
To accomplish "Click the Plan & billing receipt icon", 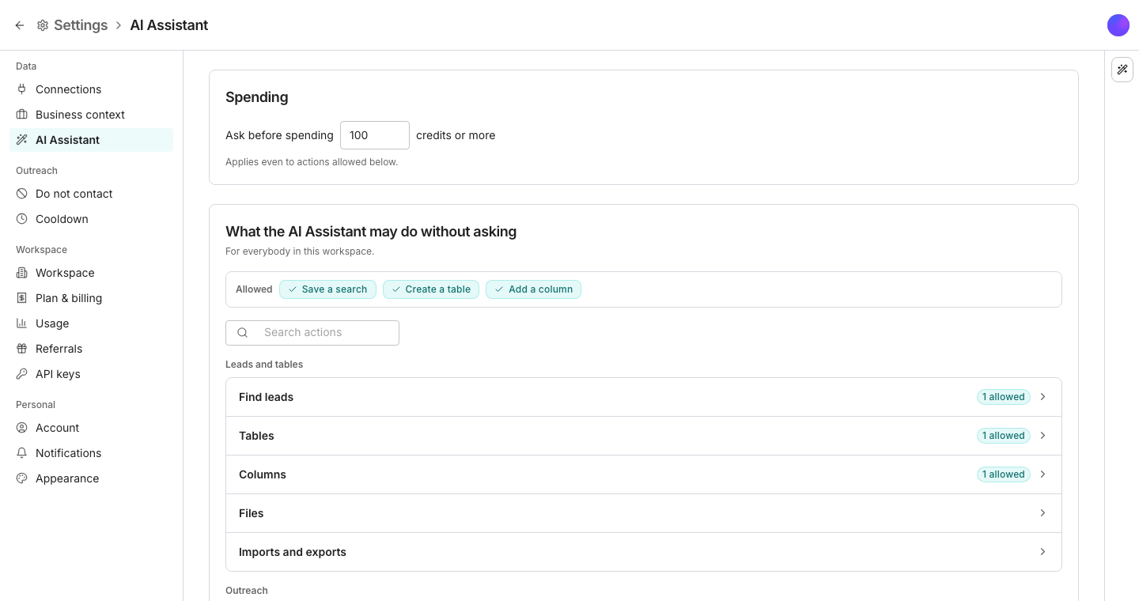I will [22, 298].
